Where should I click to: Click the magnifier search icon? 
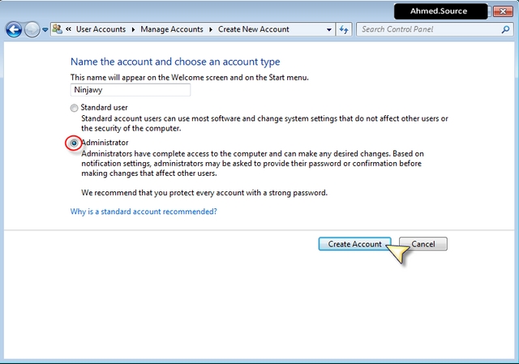(x=505, y=29)
